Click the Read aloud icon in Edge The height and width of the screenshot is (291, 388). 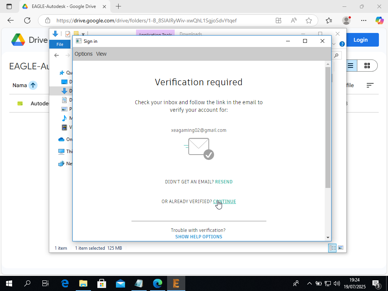[x=294, y=21]
